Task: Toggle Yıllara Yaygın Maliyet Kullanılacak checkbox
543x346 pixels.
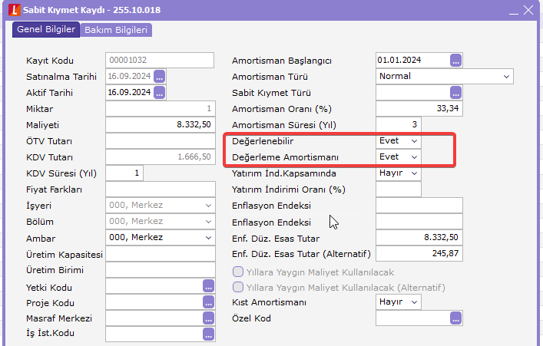Action: (x=238, y=272)
